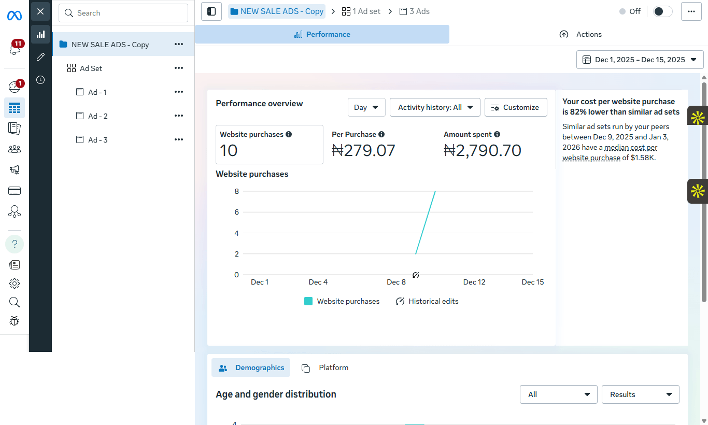Image resolution: width=708 pixels, height=425 pixels.
Task: Open the clock history icon
Action: [40, 80]
